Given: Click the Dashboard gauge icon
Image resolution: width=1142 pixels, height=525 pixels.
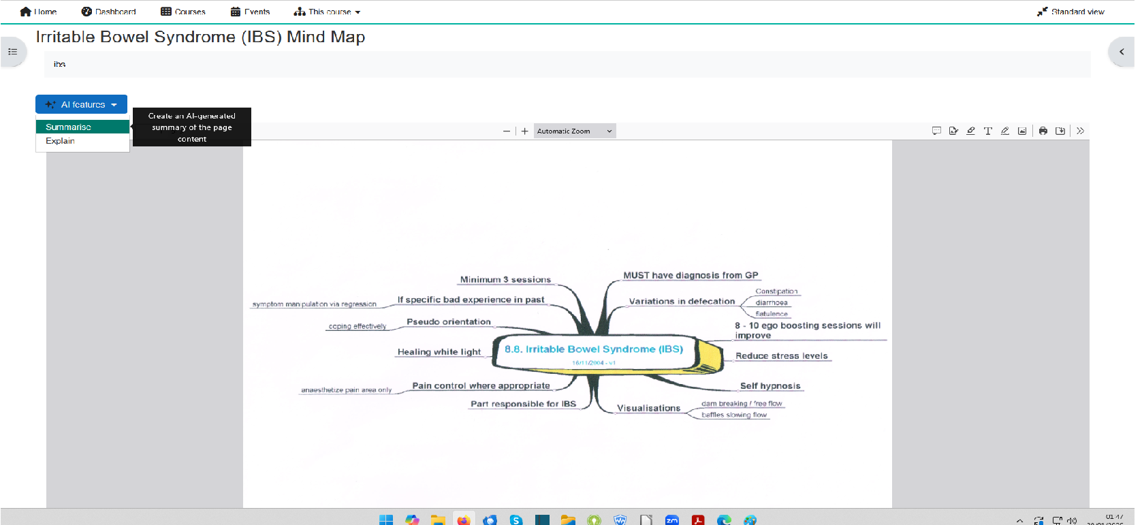Looking at the screenshot, I should pos(86,12).
